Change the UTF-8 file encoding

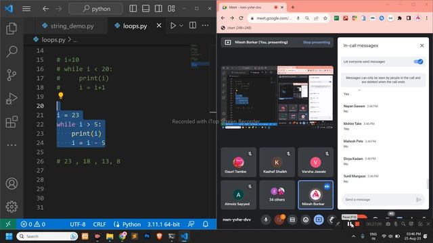coord(78,224)
